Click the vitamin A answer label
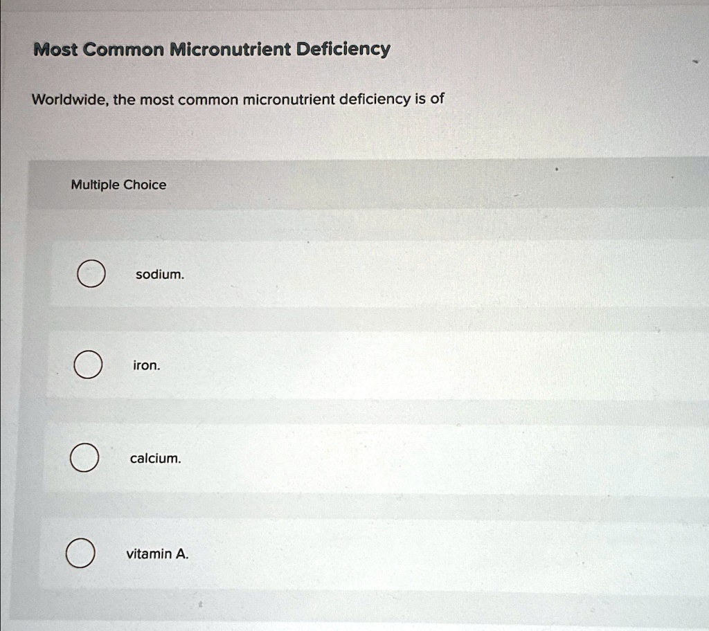 [159, 554]
